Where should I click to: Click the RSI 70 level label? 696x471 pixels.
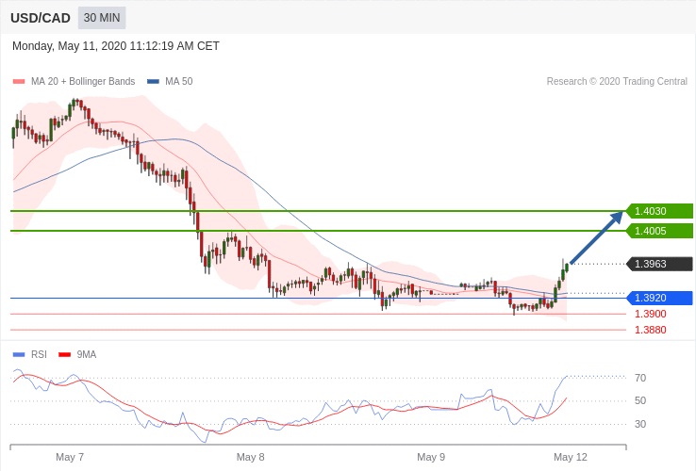tap(640, 378)
